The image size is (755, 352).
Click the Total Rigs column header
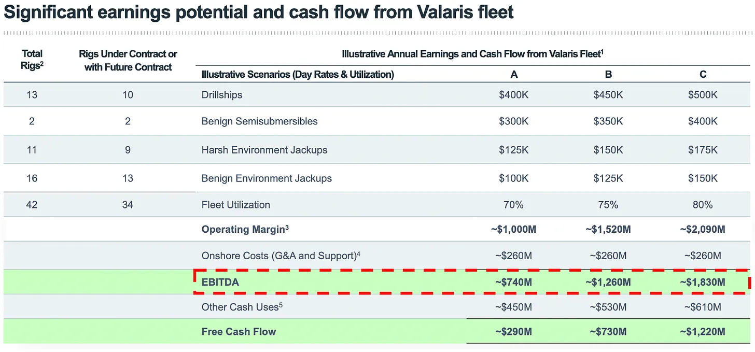point(32,60)
